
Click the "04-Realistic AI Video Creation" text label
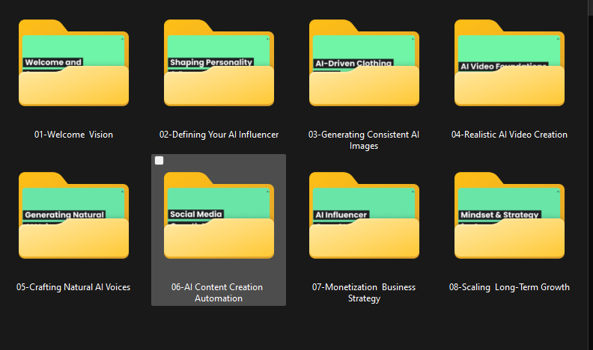tap(509, 135)
